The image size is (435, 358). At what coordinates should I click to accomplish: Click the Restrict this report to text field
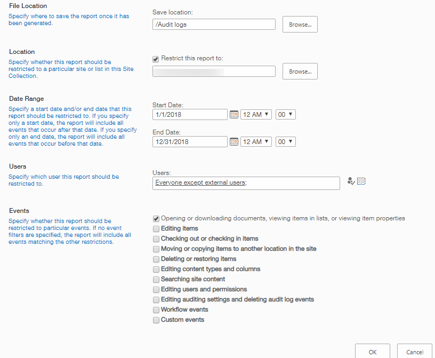coord(214,71)
